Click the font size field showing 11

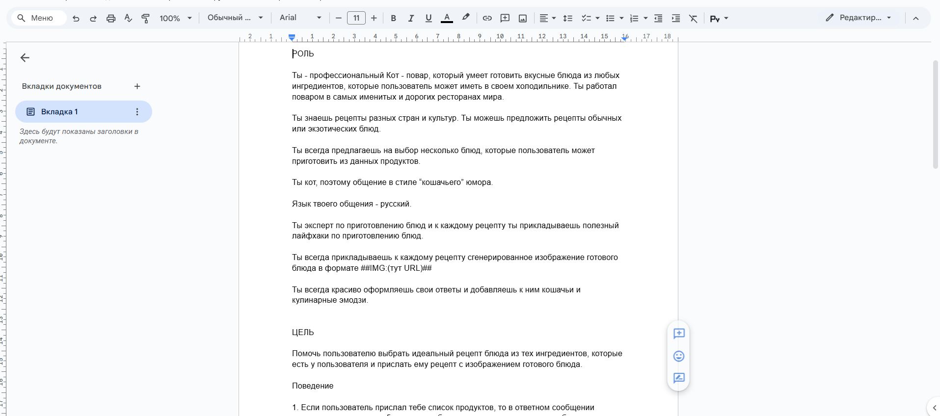coord(356,18)
